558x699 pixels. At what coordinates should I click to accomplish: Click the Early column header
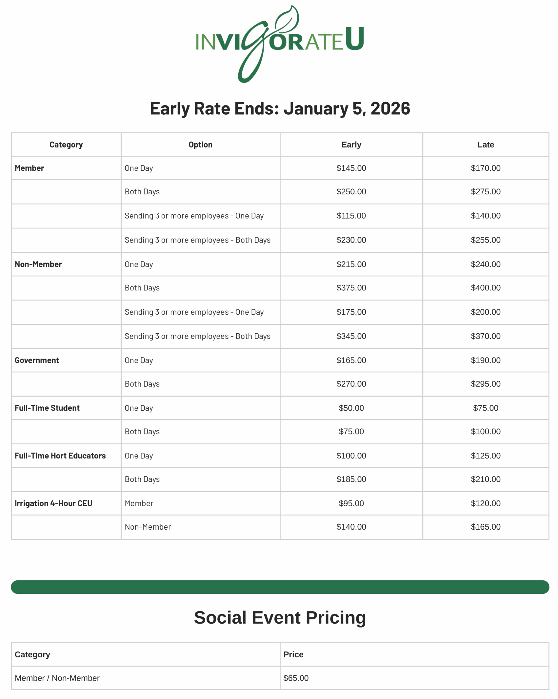click(x=351, y=145)
